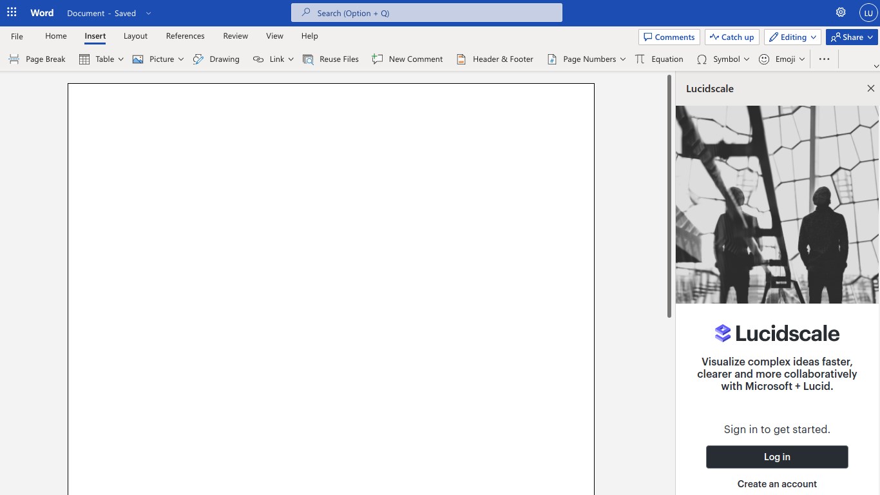
Task: Insert a Page Break
Action: click(37, 59)
